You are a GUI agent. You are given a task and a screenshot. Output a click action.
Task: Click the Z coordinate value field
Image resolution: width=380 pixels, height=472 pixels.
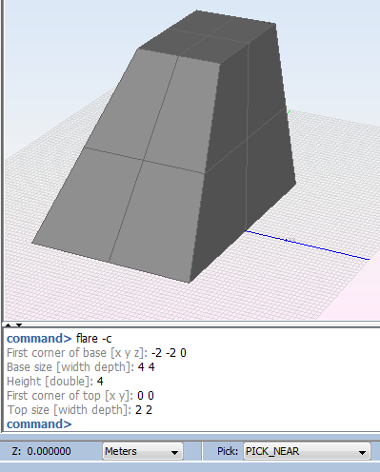pos(49,451)
